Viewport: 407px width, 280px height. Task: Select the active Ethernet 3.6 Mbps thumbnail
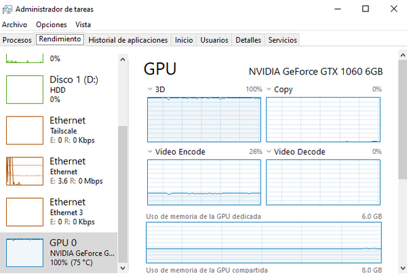(24, 171)
